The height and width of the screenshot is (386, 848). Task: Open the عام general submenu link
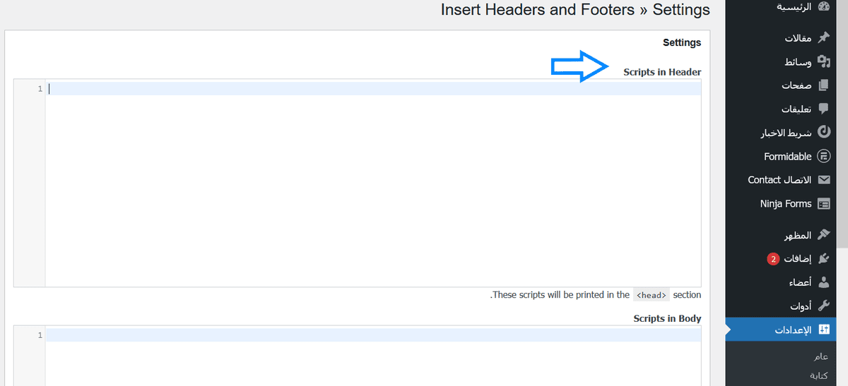coord(821,356)
